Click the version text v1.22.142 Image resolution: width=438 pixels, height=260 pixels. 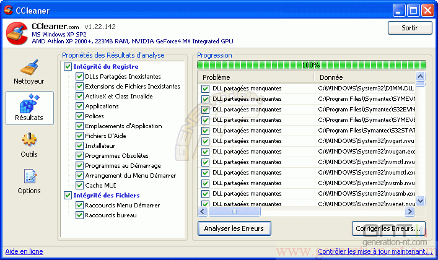click(100, 27)
